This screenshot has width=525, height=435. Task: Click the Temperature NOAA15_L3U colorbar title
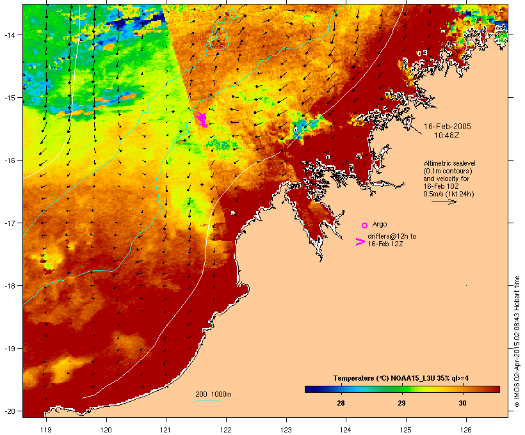tap(401, 378)
